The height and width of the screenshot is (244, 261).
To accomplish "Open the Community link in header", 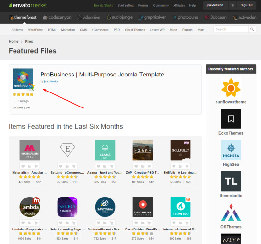I will [161, 5].
